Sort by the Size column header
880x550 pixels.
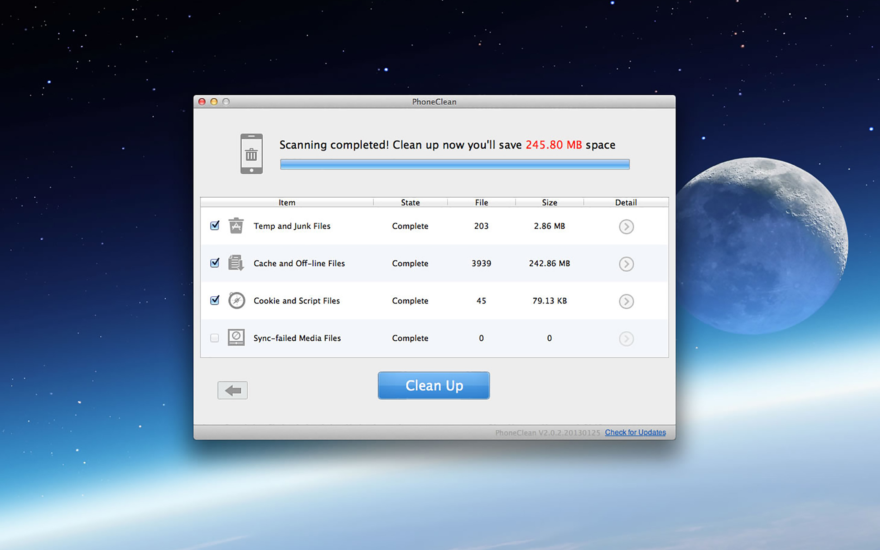click(549, 202)
